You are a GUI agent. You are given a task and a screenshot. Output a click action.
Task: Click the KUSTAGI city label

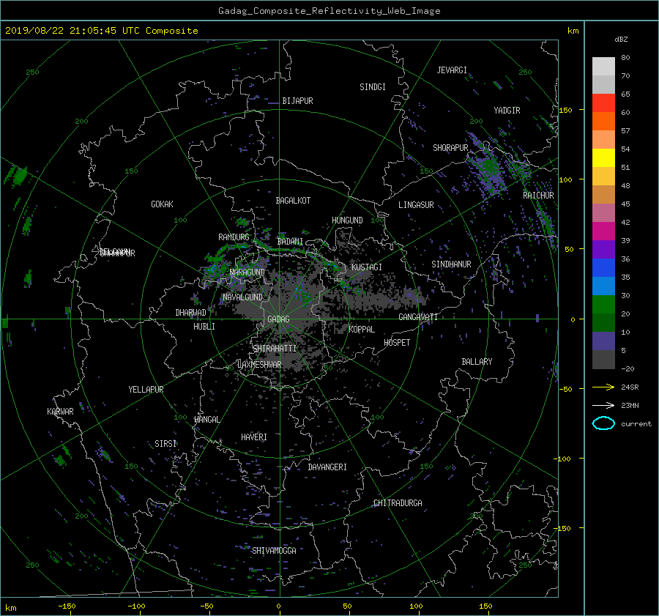pyautogui.click(x=367, y=267)
